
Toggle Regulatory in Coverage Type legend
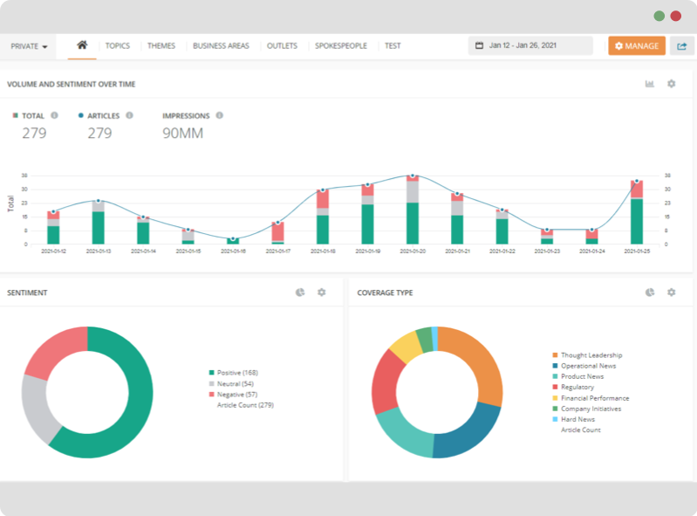pos(577,388)
